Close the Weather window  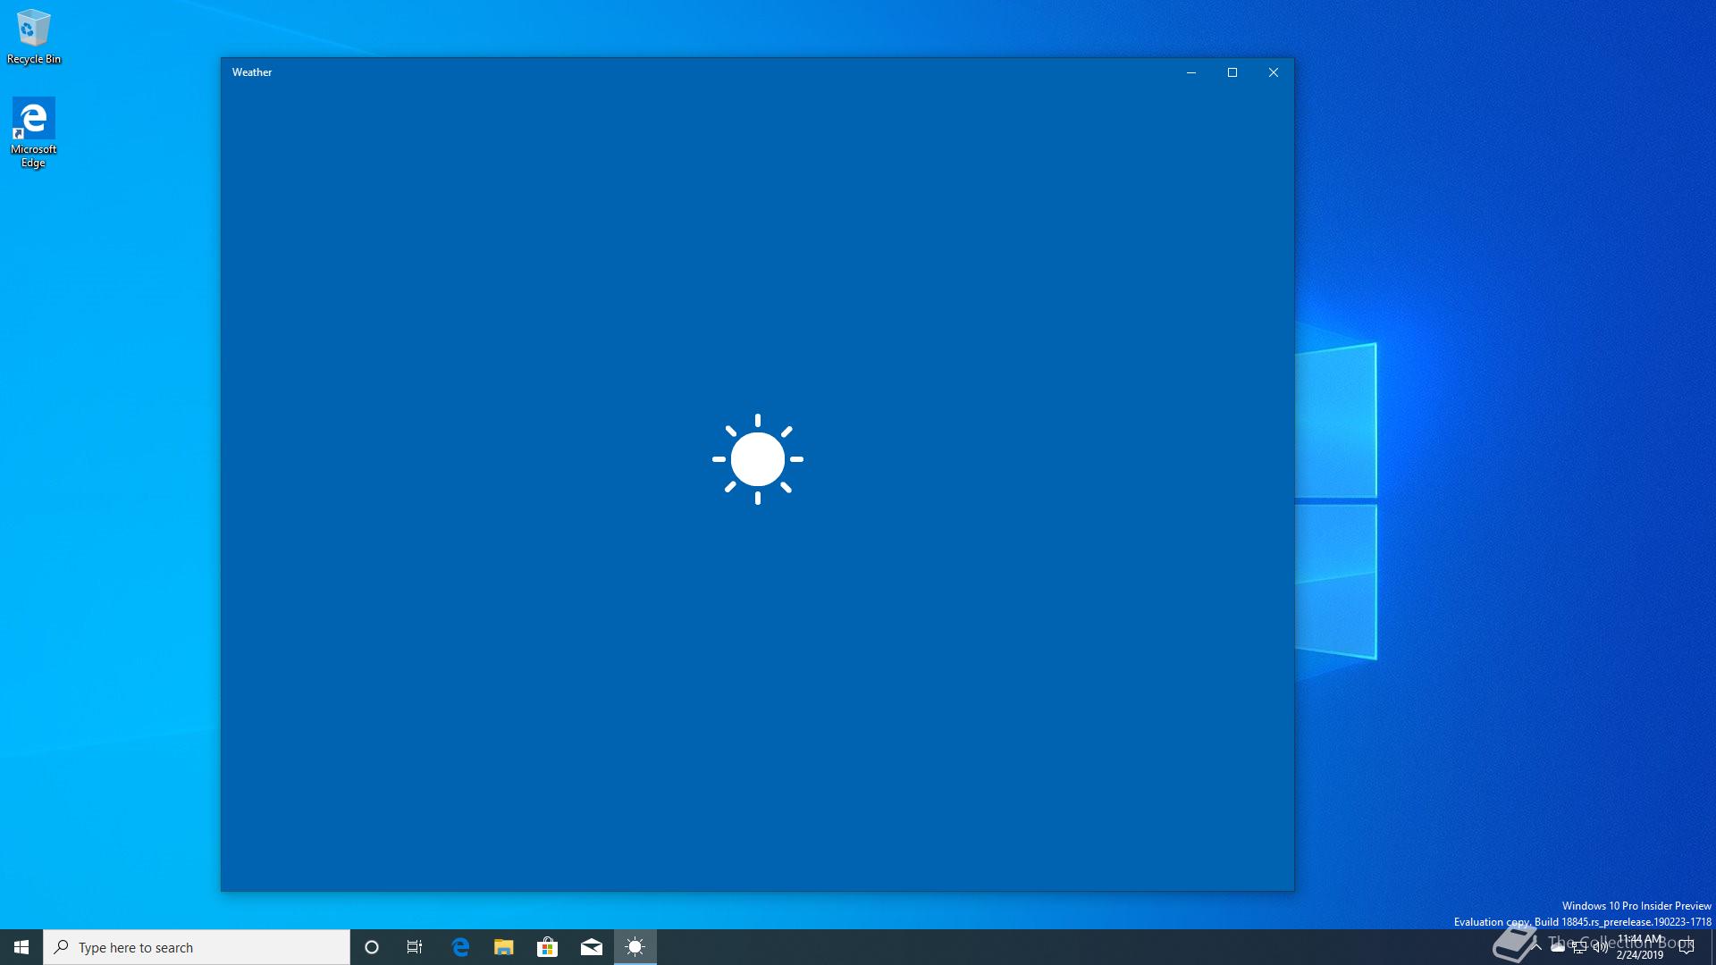pos(1274,72)
